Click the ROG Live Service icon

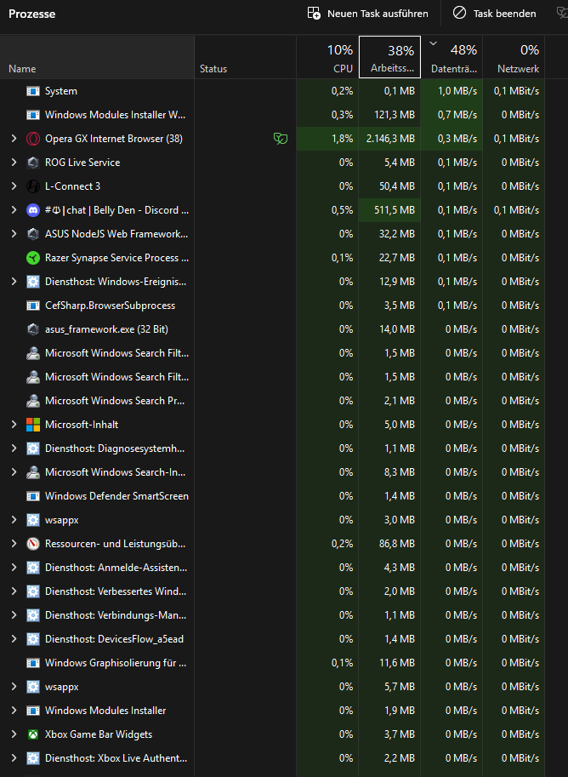(32, 163)
